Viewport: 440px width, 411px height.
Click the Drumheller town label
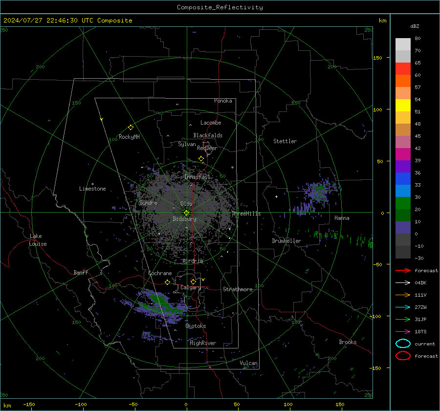(x=286, y=241)
